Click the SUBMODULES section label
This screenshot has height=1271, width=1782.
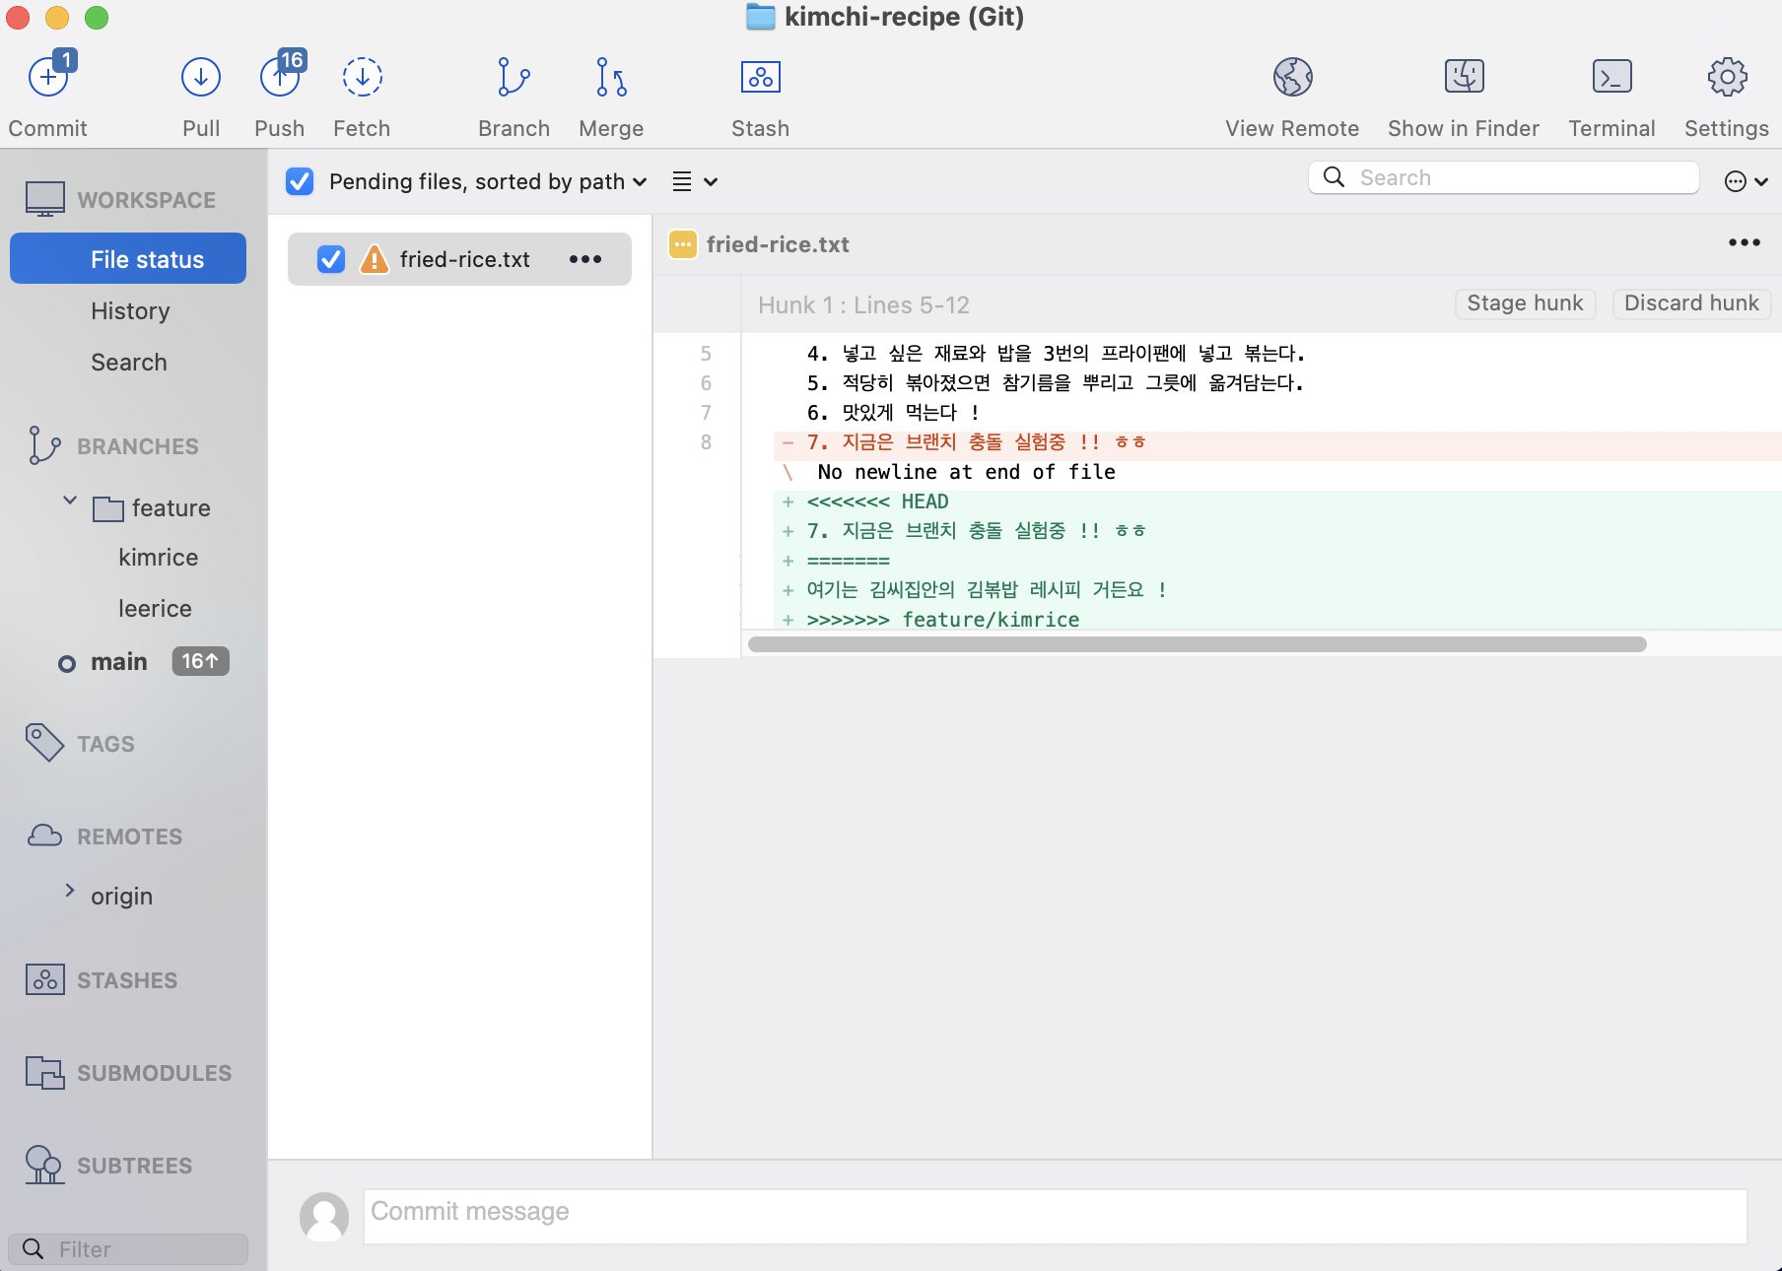point(155,1073)
